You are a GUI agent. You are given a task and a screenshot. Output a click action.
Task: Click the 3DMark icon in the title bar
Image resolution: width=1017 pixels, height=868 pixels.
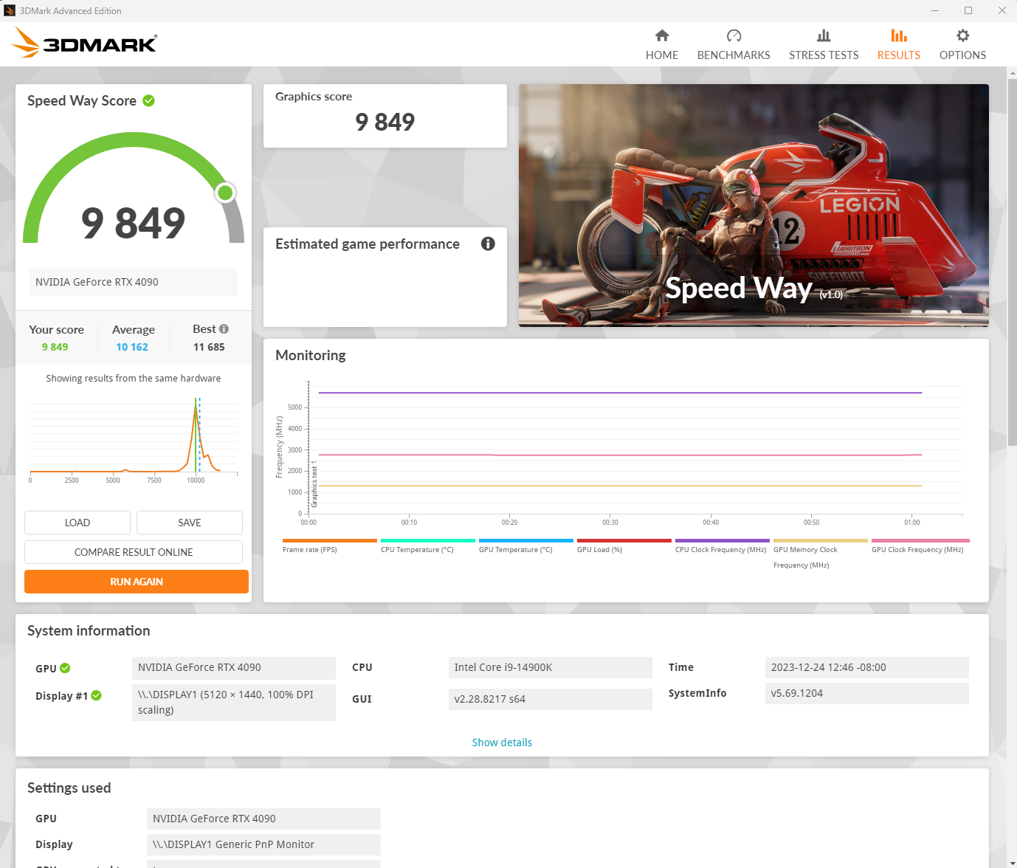point(10,10)
